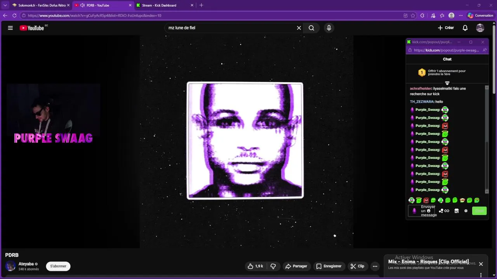
Task: Open the Edge browser profile avatar
Action: point(451,15)
